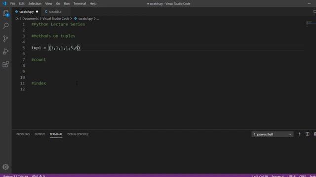Click the '#index' comment on line 11

[39, 83]
